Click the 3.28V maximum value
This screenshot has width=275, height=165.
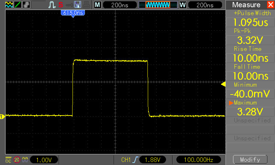(251, 112)
